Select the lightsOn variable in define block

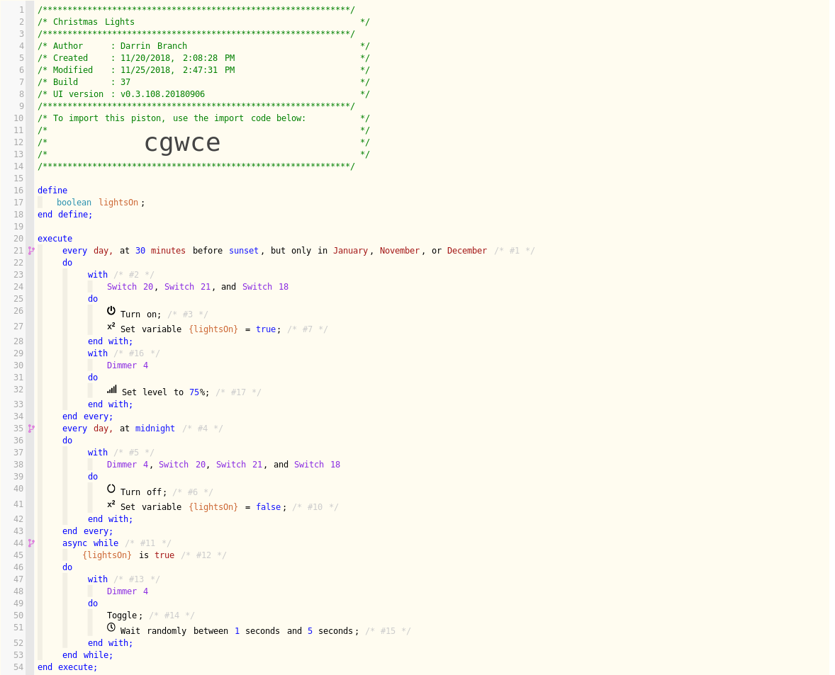[118, 203]
